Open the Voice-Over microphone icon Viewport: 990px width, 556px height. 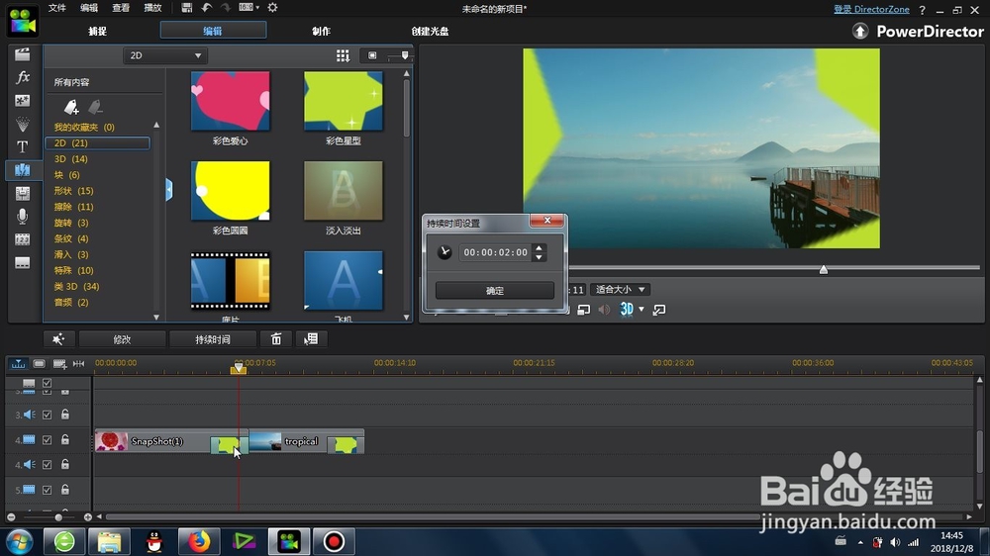click(x=22, y=217)
